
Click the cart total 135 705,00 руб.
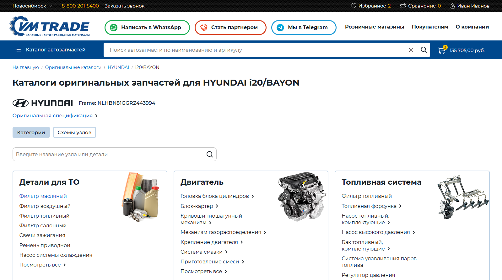point(467,50)
